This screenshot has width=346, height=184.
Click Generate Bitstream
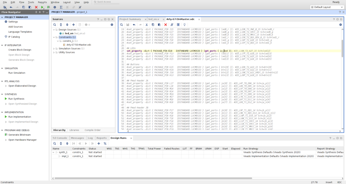click(19, 135)
